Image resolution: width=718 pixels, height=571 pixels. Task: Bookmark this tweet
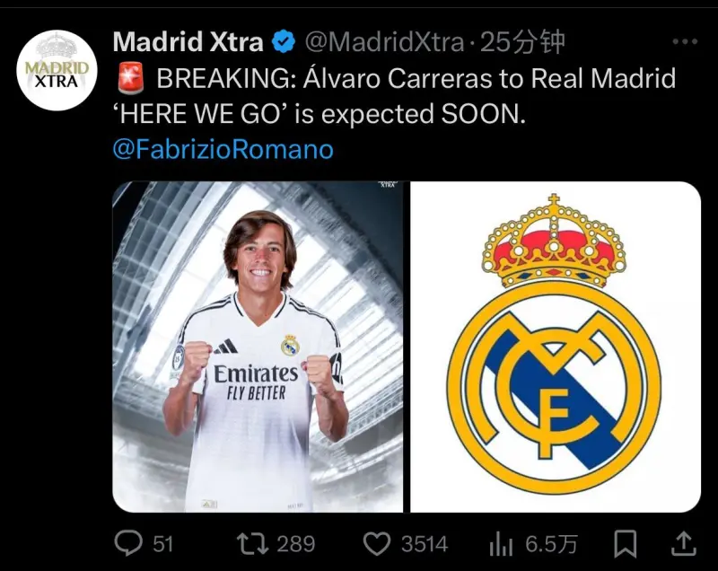(625, 543)
